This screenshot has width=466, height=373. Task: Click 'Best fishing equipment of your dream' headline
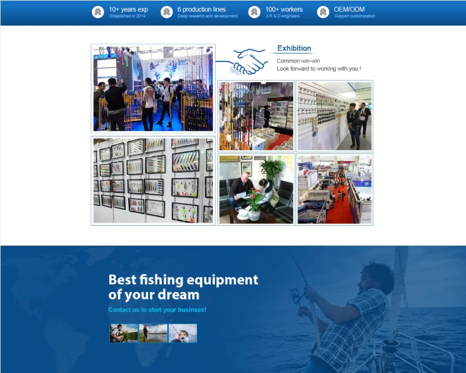(183, 287)
